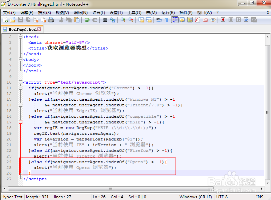Open the 工具(O) menu
Image resolution: width=271 pixels, height=200 pixels.
(x=134, y=13)
